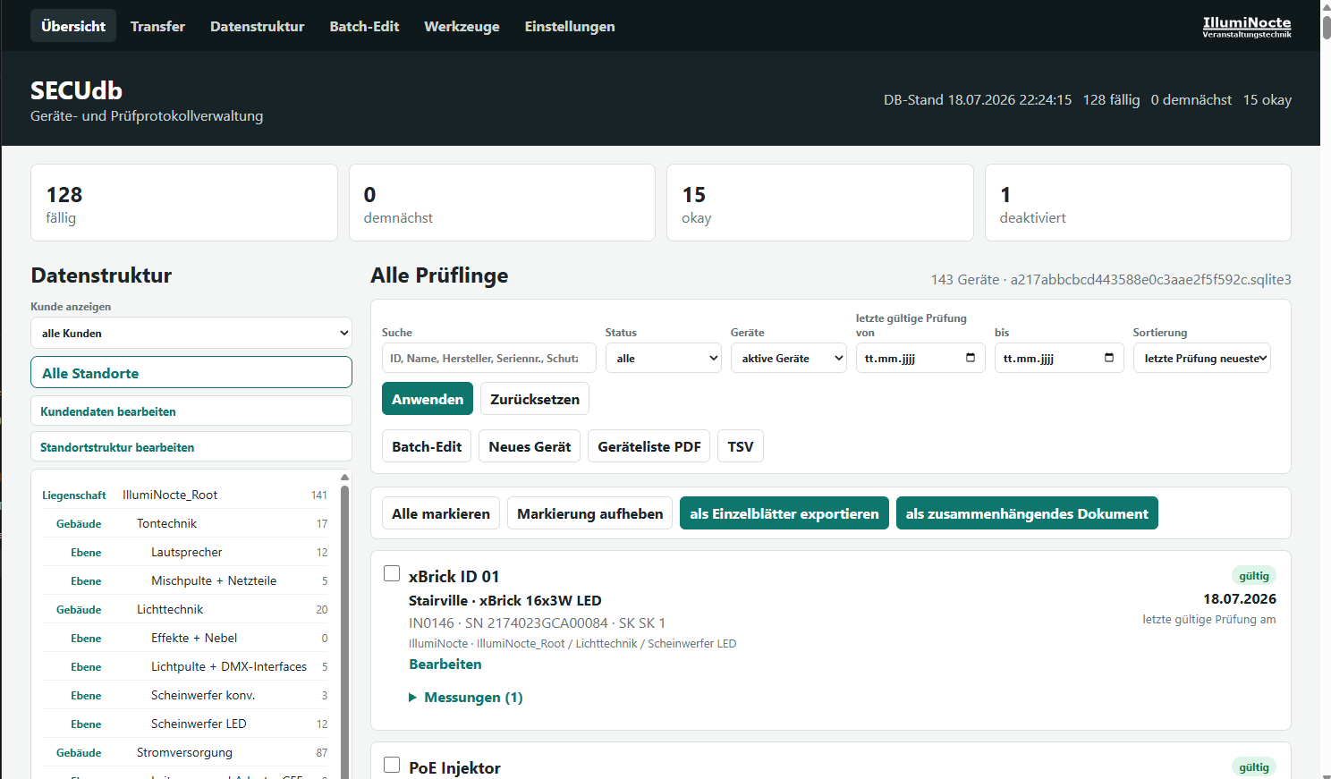Click Alle markieren
The height and width of the screenshot is (779, 1331).
pyautogui.click(x=441, y=513)
